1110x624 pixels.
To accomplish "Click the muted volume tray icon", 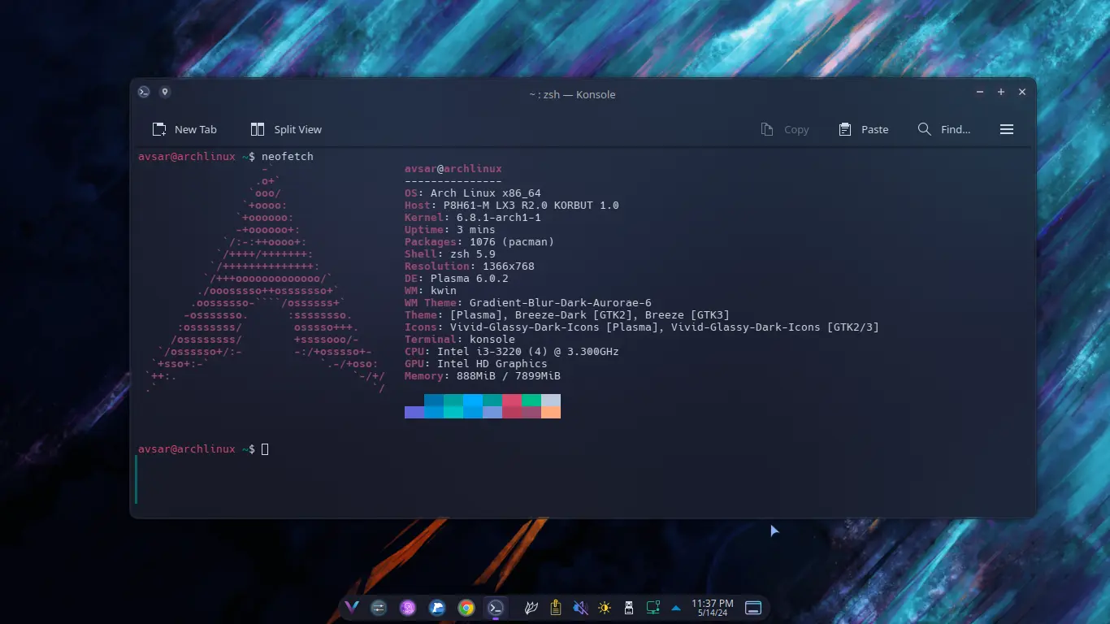I will point(580,607).
